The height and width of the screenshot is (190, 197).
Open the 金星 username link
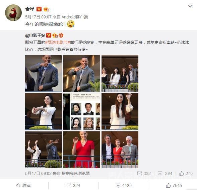30,9
